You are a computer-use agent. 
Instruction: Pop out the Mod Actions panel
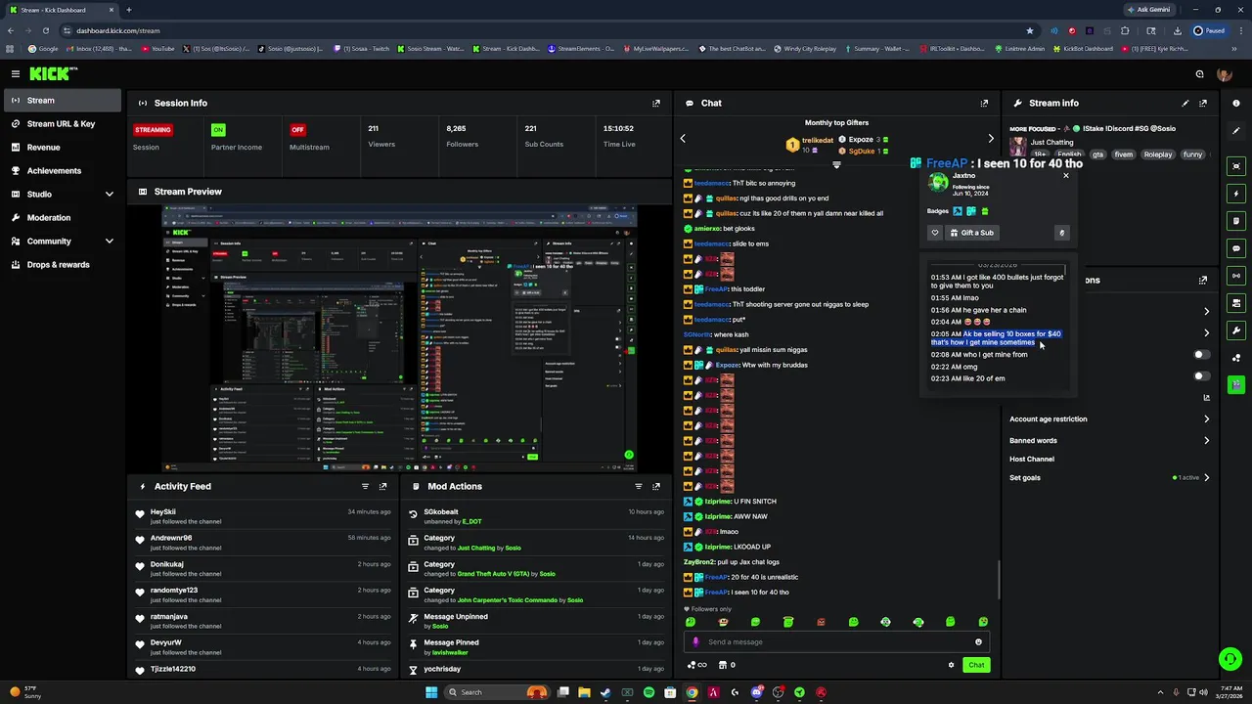[656, 486]
